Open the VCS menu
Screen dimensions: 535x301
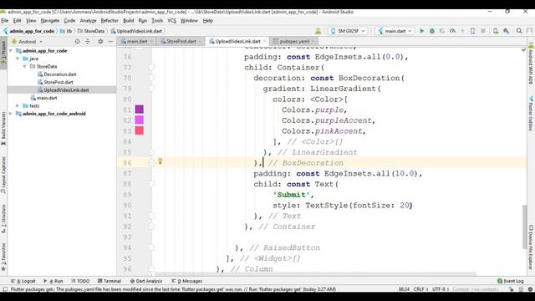[x=171, y=21]
